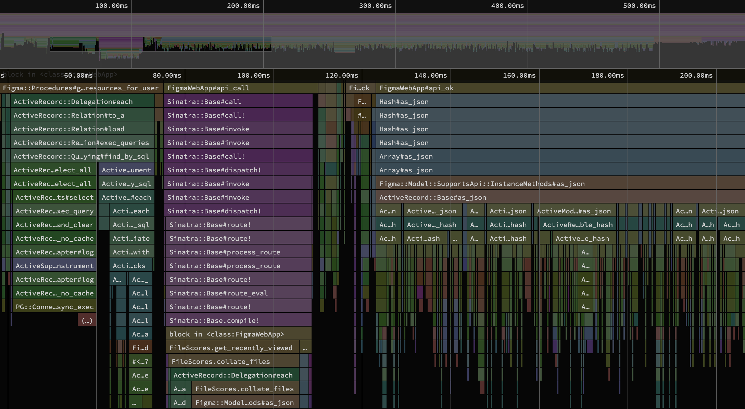This screenshot has height=409, width=745.
Task: Click the Acti…ash frame
Action: point(425,238)
